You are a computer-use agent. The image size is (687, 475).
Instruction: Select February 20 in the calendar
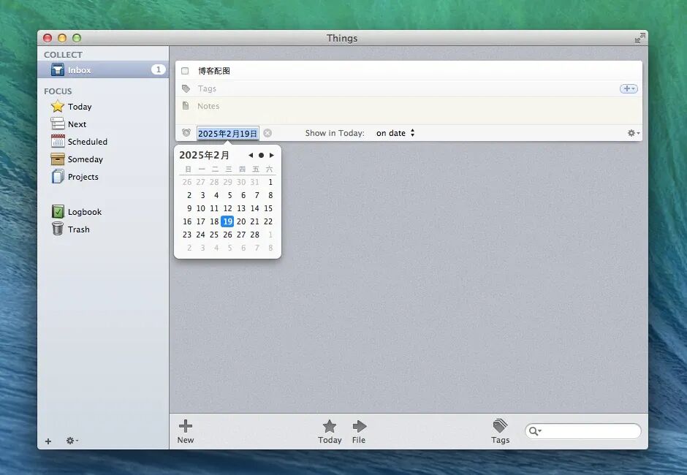click(241, 221)
